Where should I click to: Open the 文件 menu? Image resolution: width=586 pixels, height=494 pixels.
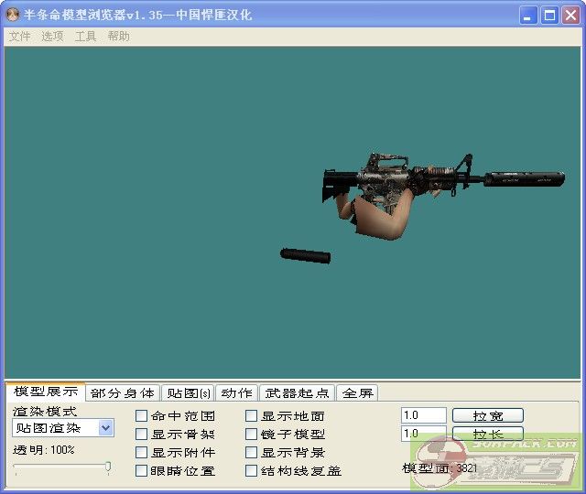(19, 37)
